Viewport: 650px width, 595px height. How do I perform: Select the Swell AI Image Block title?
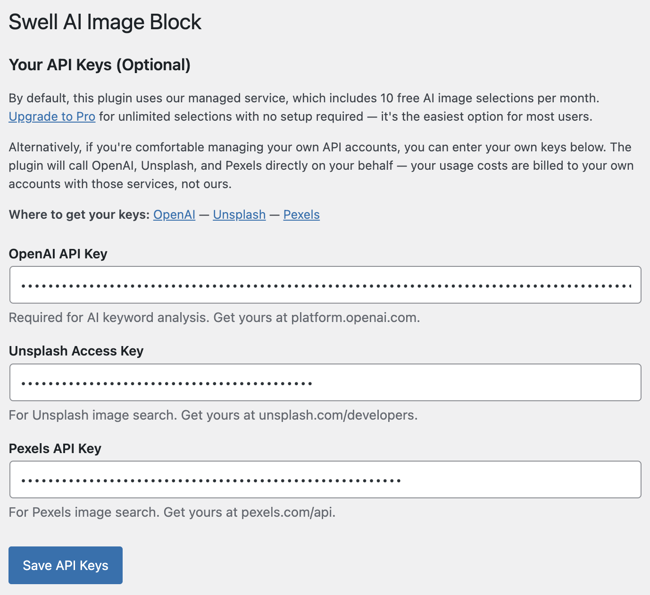pos(105,21)
